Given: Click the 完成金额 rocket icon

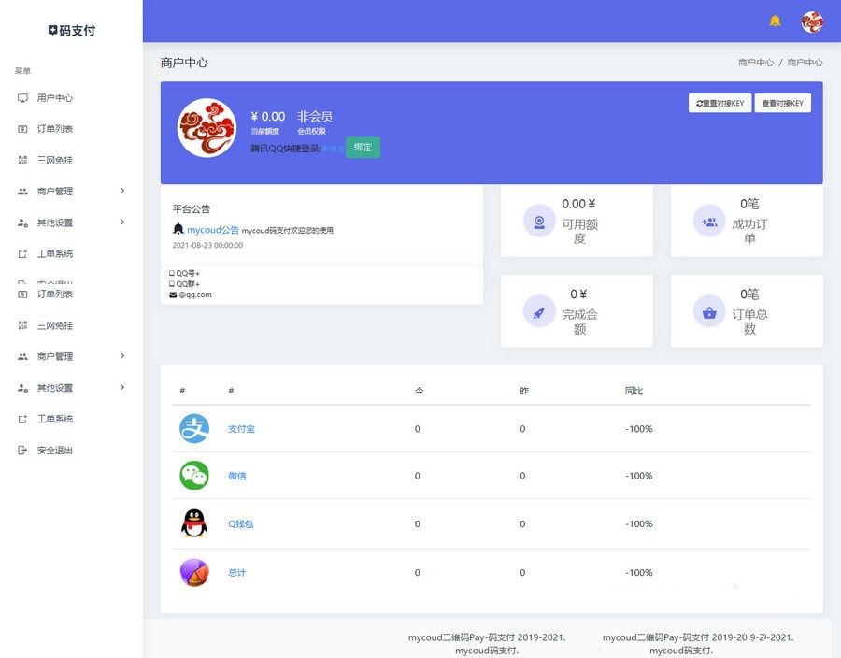Looking at the screenshot, I should pyautogui.click(x=539, y=311).
